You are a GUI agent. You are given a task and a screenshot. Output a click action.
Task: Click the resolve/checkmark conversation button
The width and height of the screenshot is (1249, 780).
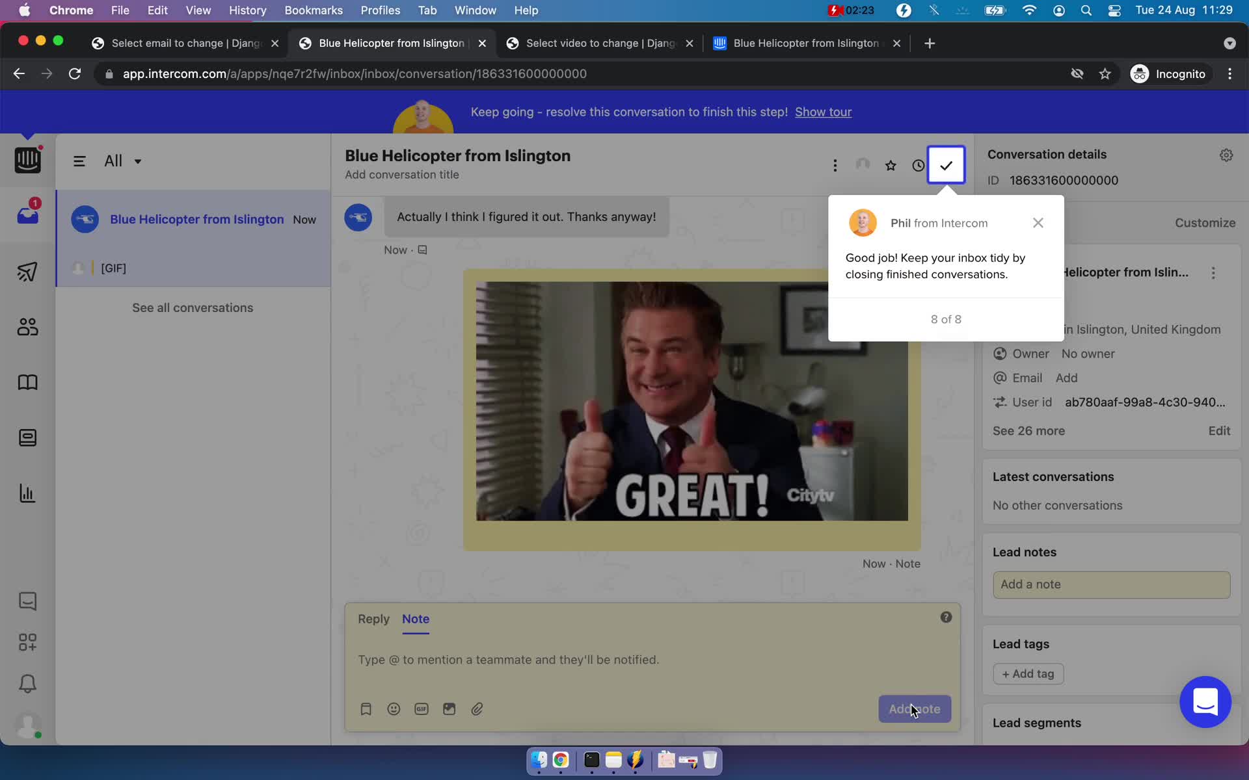946,165
